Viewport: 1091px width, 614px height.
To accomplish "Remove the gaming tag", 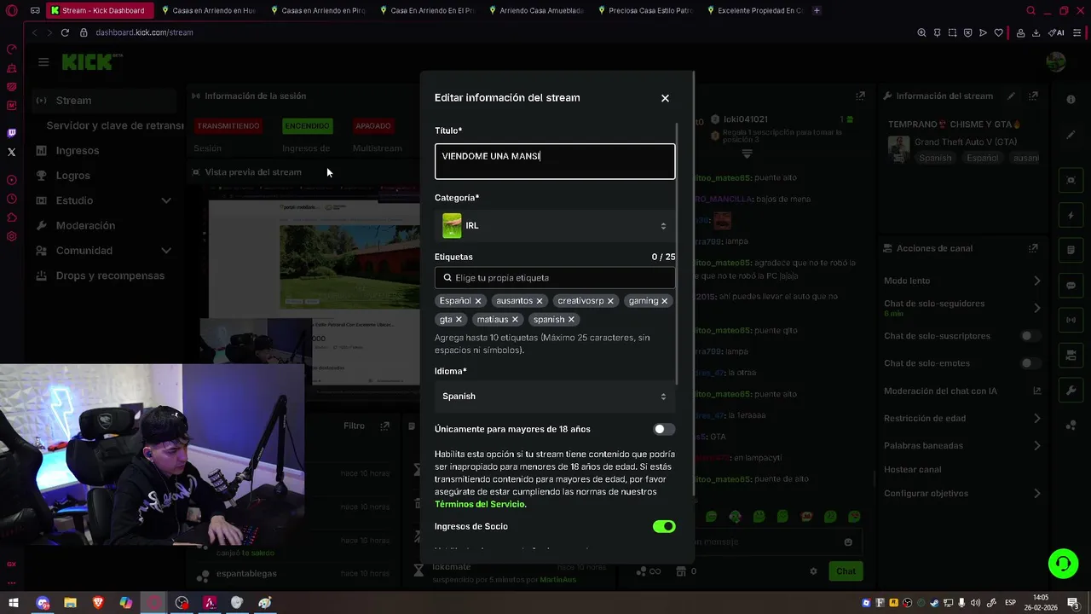I will tap(665, 301).
